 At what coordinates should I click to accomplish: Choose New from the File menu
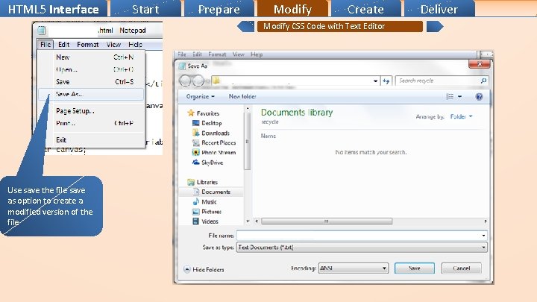tap(91, 57)
